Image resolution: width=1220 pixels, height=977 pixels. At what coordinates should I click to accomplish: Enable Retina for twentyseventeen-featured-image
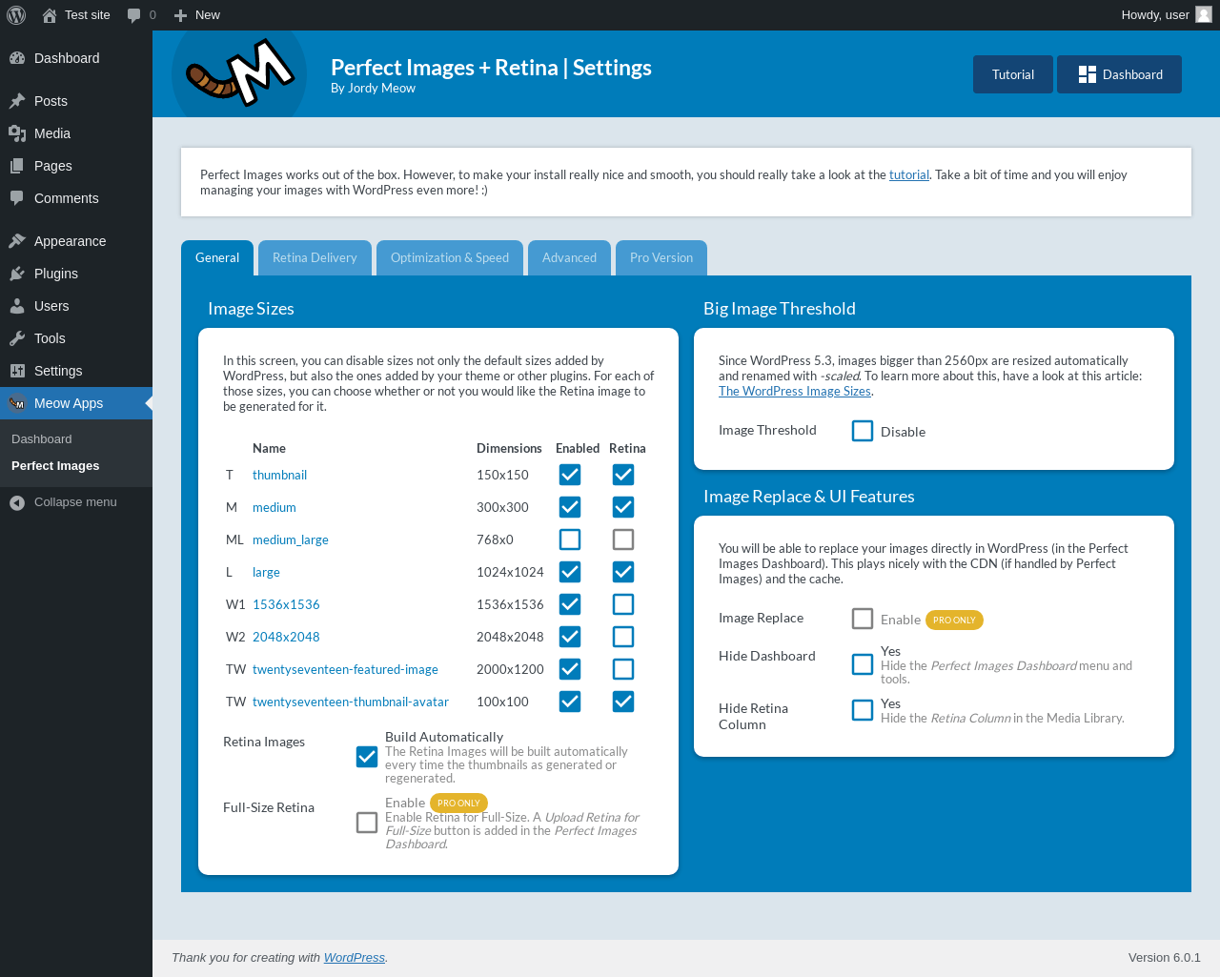pos(623,669)
